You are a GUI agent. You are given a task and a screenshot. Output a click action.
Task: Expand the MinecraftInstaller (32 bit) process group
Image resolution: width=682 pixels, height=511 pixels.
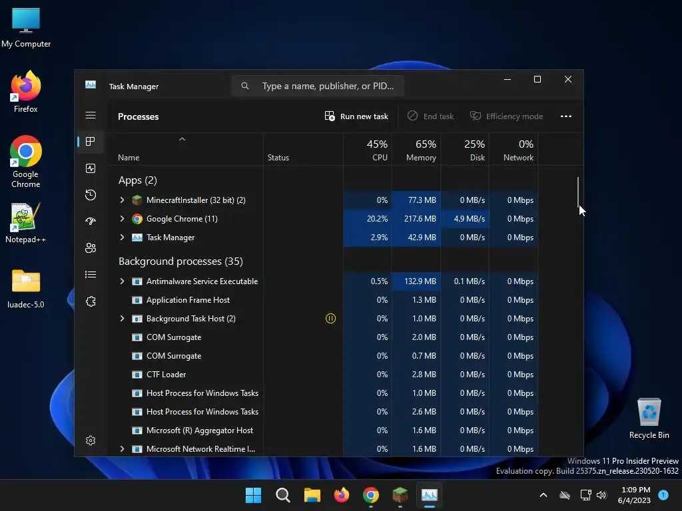pyautogui.click(x=123, y=200)
